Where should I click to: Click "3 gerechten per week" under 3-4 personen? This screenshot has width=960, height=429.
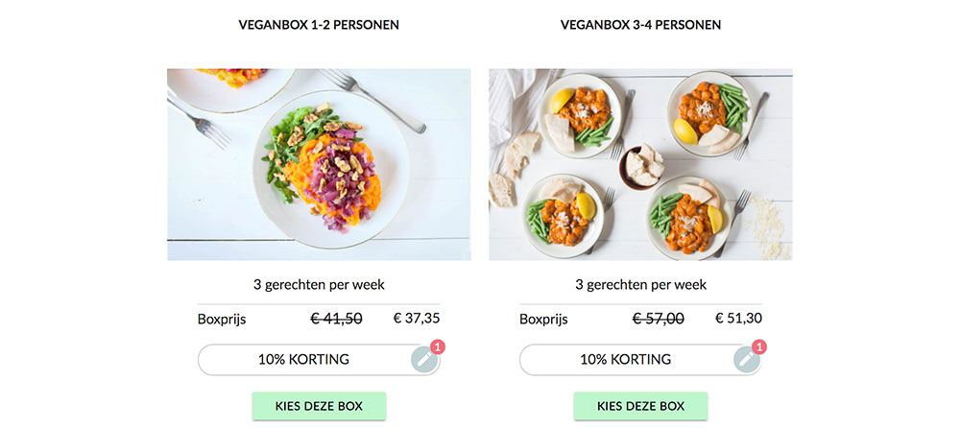[x=640, y=284]
